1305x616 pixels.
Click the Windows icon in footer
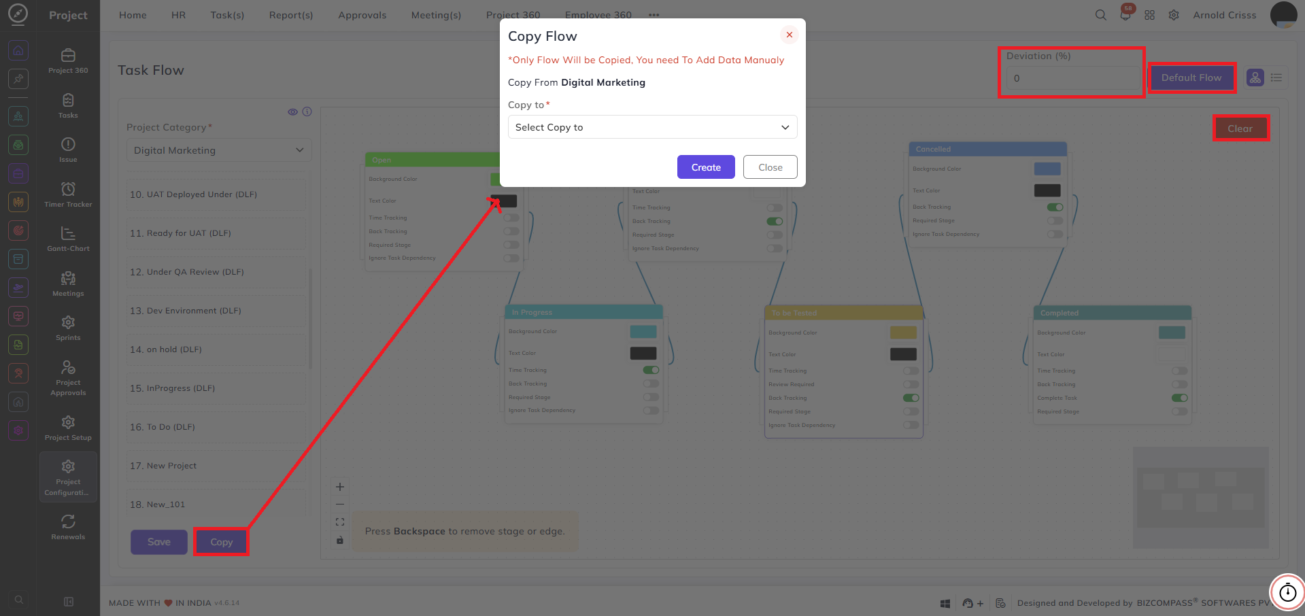pos(945,603)
